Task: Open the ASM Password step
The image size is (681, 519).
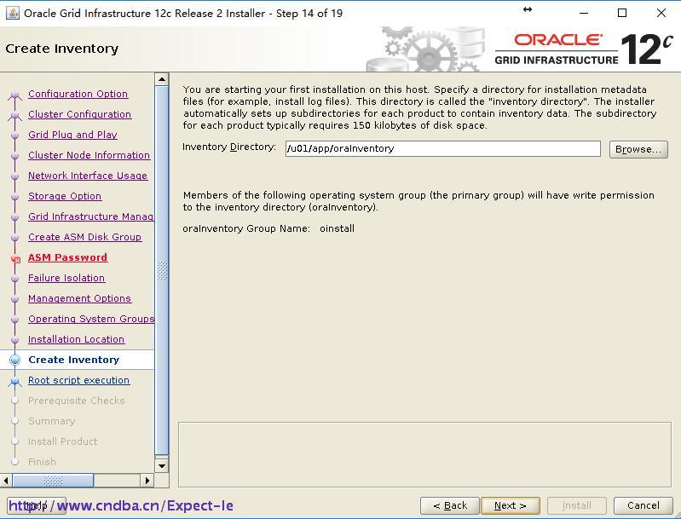Action: (67, 257)
